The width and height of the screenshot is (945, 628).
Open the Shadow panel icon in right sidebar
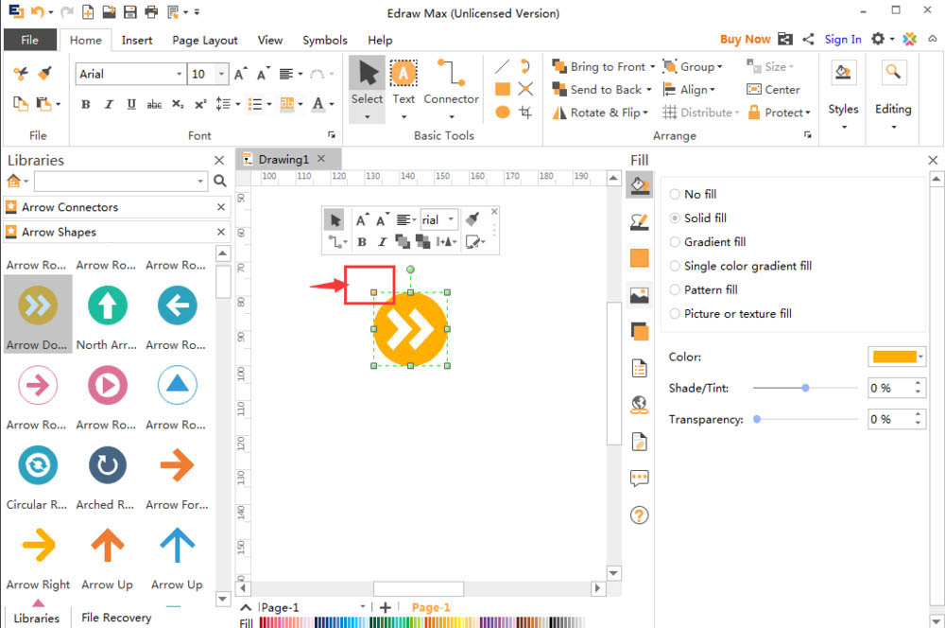coord(639,332)
